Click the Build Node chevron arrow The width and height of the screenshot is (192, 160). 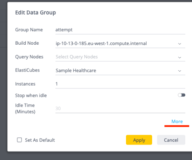(179, 44)
